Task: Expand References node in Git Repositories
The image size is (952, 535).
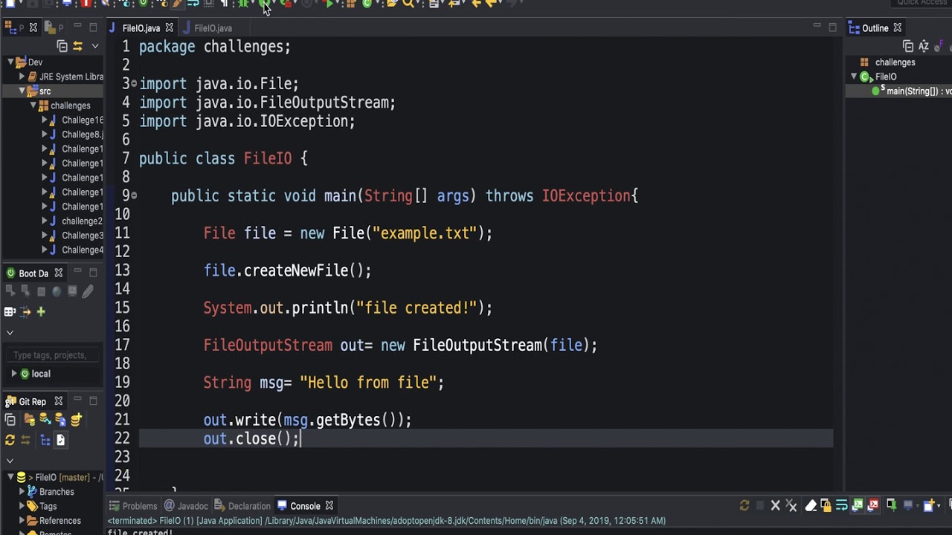Action: coord(22,521)
